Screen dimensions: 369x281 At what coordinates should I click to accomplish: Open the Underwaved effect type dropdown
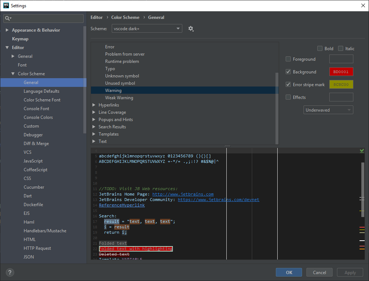tap(328, 110)
